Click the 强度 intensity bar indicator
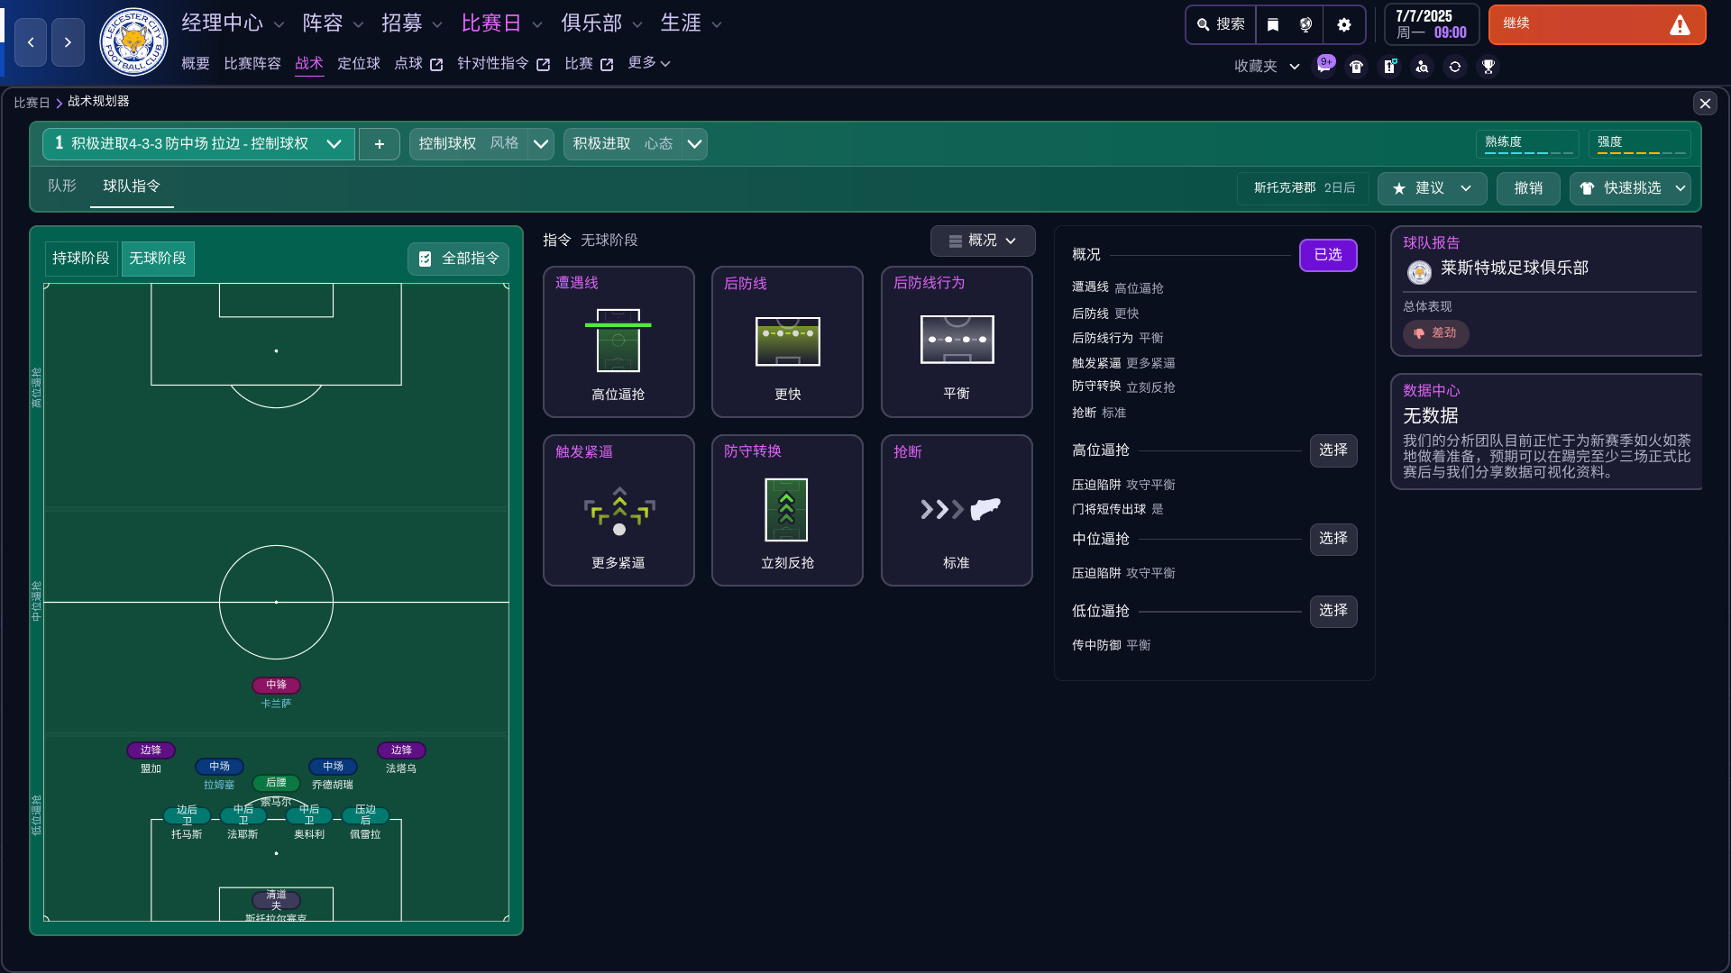Viewport: 1731px width, 973px height. coord(1639,143)
